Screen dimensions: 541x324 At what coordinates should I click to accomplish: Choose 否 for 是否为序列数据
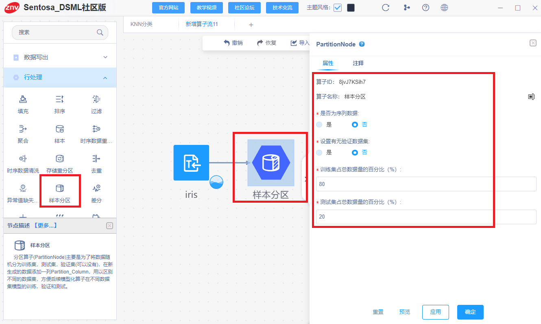point(355,125)
